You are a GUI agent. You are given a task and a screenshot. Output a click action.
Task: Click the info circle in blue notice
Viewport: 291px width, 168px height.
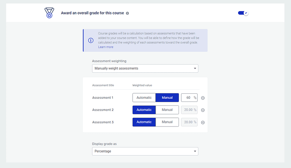pos(91,40)
